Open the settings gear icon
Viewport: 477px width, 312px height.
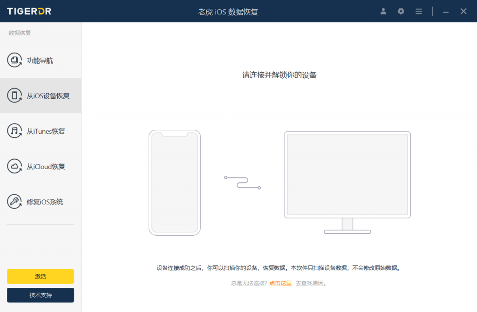click(401, 11)
